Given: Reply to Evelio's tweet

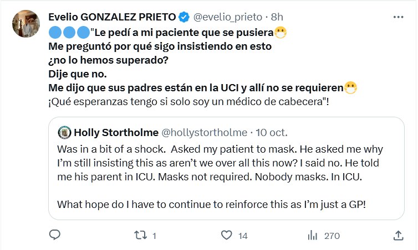Looking at the screenshot, I should (54, 235).
